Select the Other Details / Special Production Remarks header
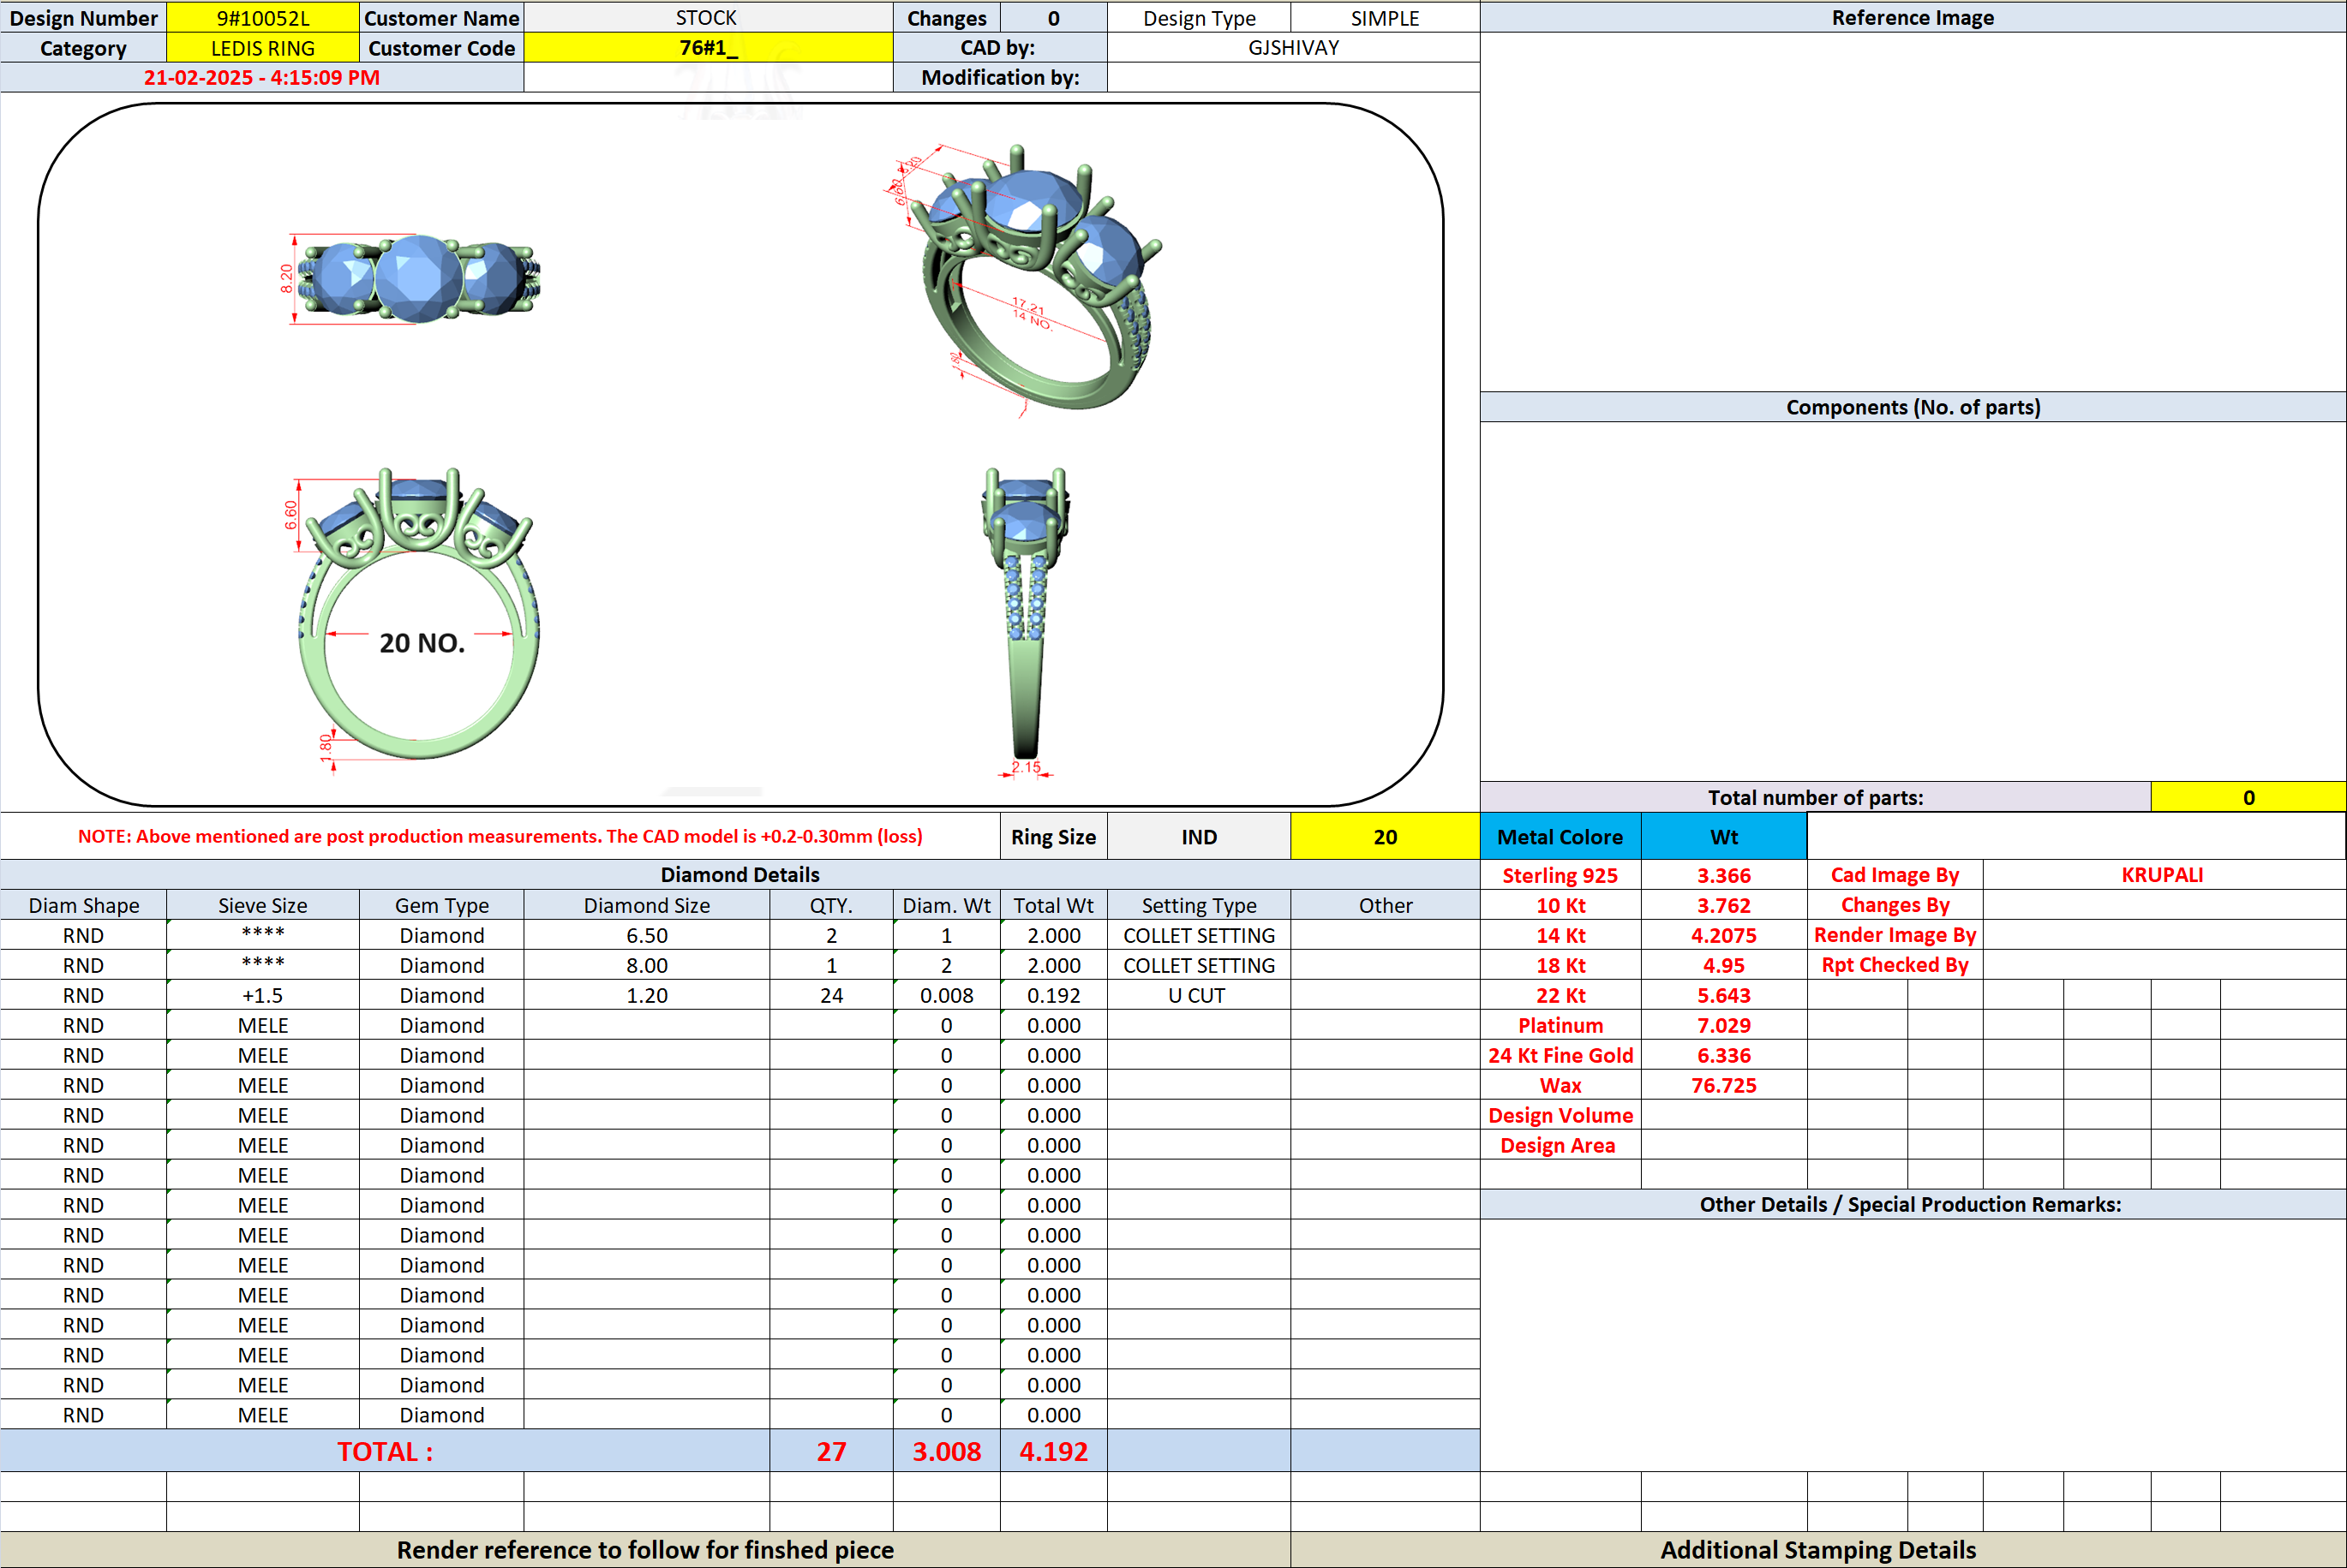The width and height of the screenshot is (2347, 1568). pyautogui.click(x=1913, y=1204)
